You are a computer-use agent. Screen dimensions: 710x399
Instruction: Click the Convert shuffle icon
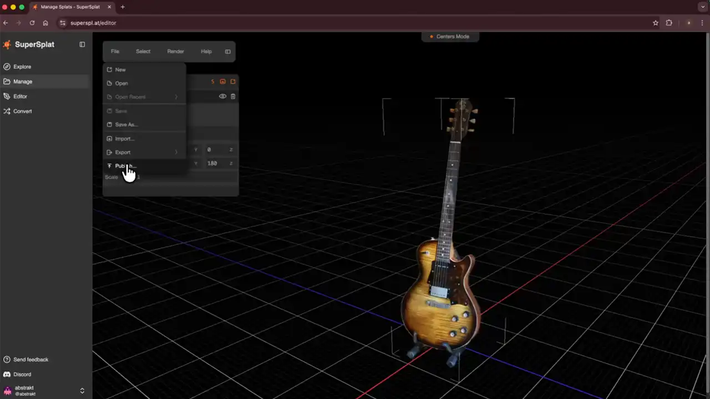pyautogui.click(x=7, y=111)
